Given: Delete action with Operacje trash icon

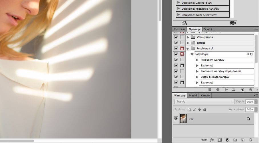Looking at the screenshot, I should pyautogui.click(x=250, y=90).
